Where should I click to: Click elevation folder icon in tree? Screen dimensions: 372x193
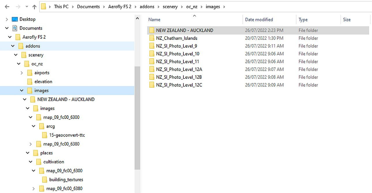pos(30,82)
